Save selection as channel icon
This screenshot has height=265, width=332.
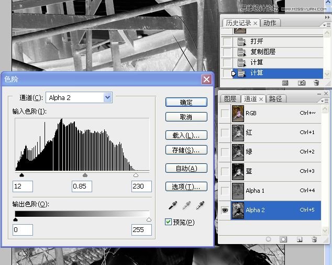283,239
